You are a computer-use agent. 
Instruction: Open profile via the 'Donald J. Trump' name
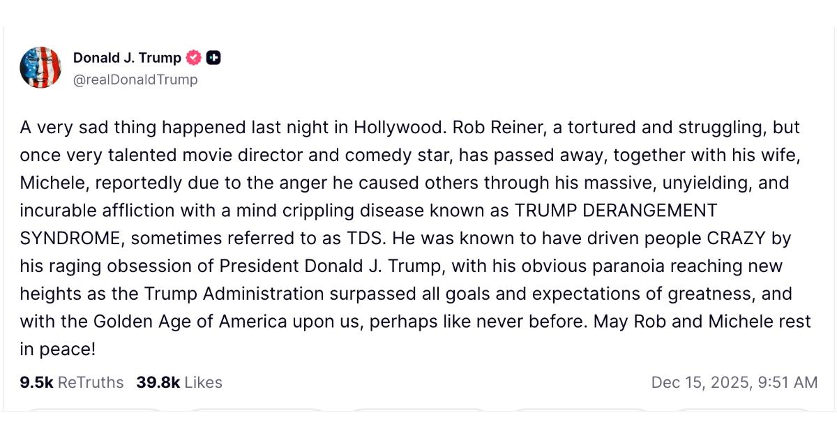pos(127,57)
